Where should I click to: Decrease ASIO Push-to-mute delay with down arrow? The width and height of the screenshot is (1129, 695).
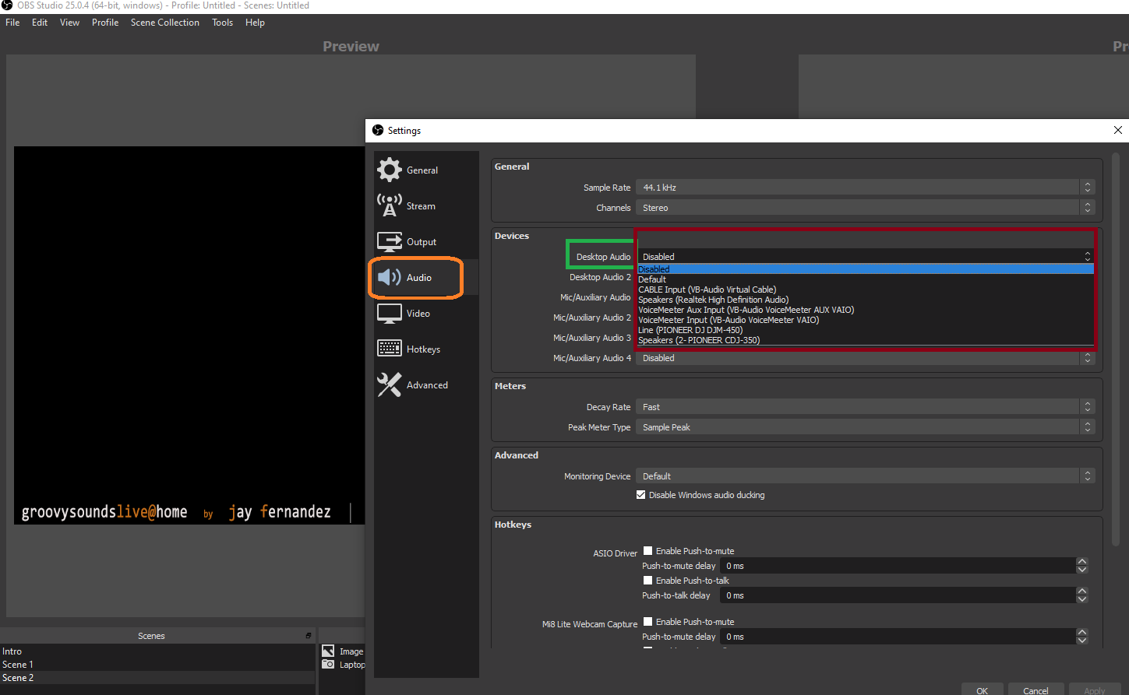point(1082,570)
